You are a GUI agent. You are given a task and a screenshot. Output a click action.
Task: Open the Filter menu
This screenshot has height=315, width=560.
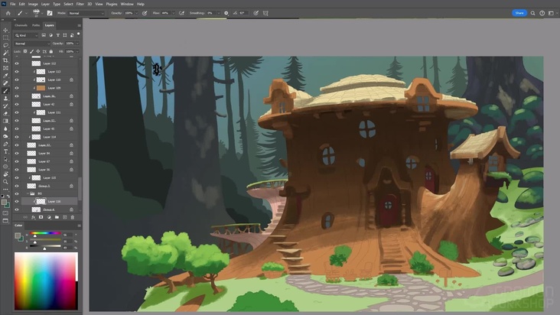[80, 4]
